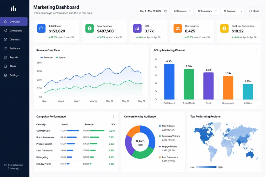The image size is (266, 177).
Task: Sort by the Campaign column header
Action: [41, 124]
